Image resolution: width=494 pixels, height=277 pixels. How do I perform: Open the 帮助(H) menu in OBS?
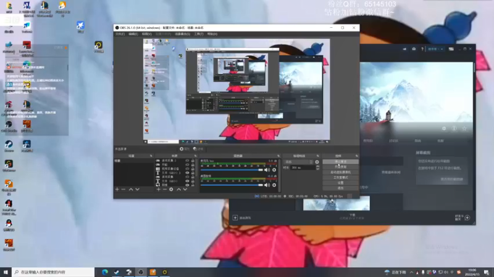(x=212, y=34)
